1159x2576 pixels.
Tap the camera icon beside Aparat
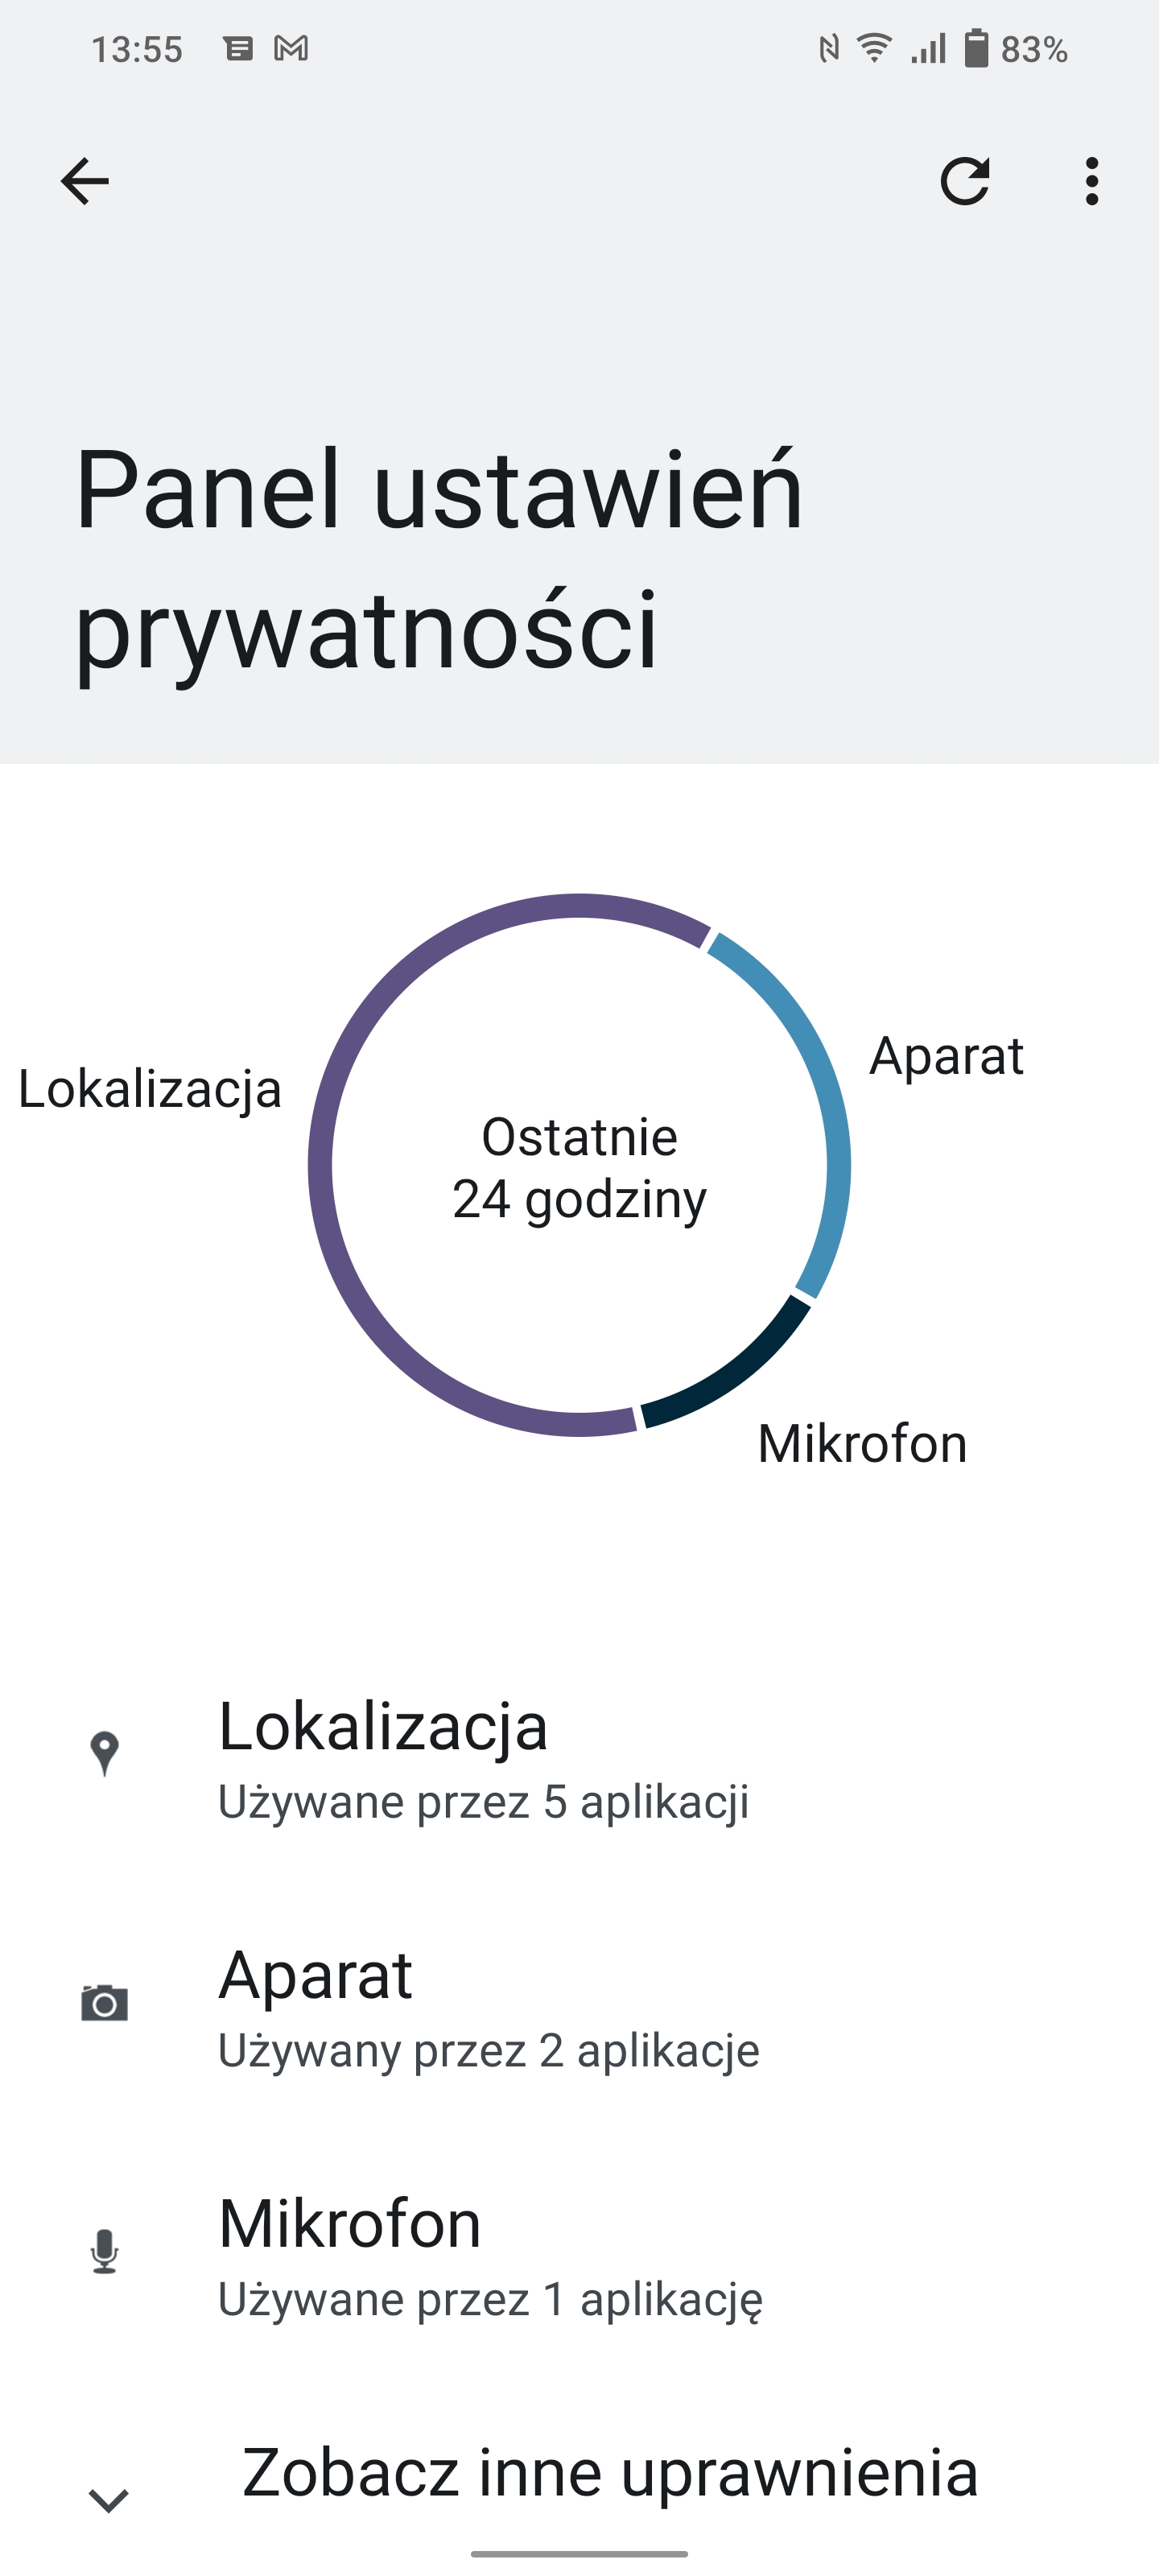pyautogui.click(x=105, y=2003)
